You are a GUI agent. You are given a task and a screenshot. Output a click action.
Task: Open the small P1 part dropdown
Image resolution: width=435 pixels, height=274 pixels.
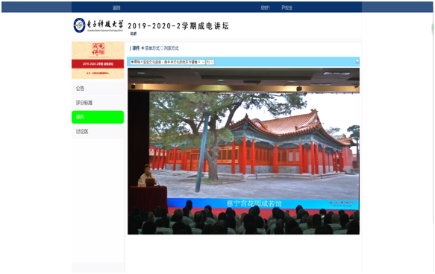[210, 62]
